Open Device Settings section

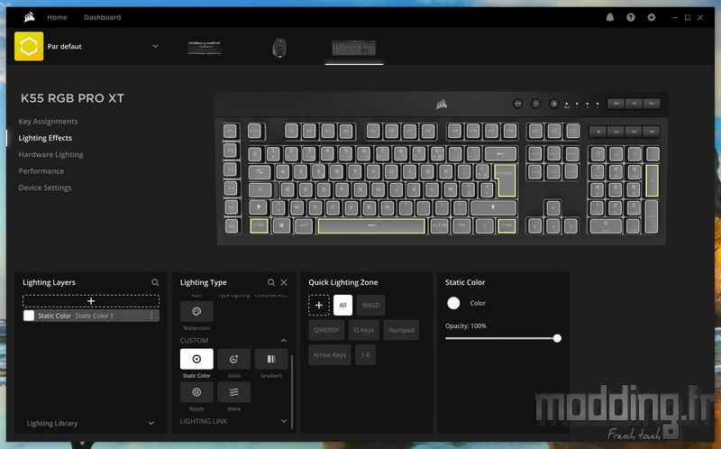click(44, 188)
